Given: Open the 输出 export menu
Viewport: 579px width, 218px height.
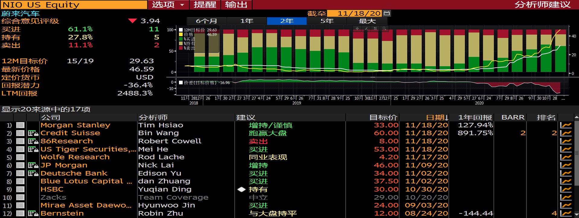Looking at the screenshot, I should tap(236, 5).
